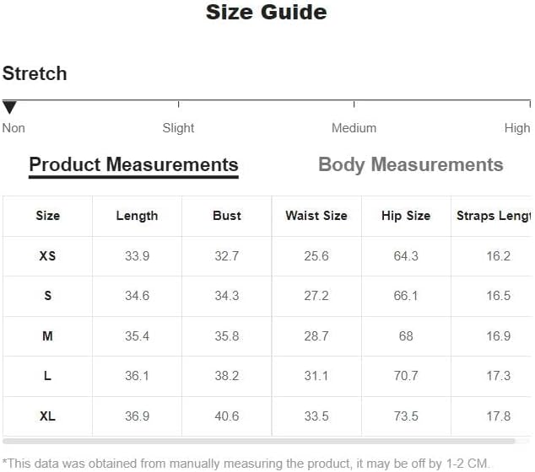Click the S row bust value 34.3

pyautogui.click(x=227, y=296)
